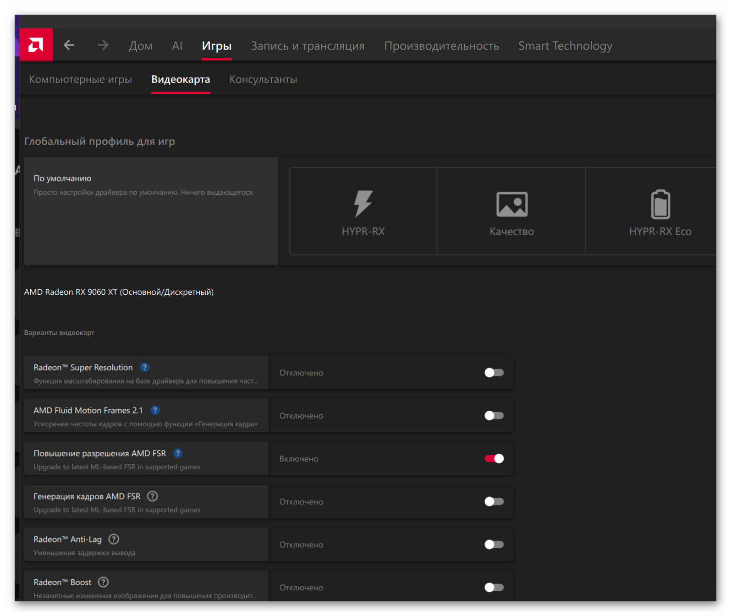Open help for Генерация кадров AMD FSR

pyautogui.click(x=153, y=496)
